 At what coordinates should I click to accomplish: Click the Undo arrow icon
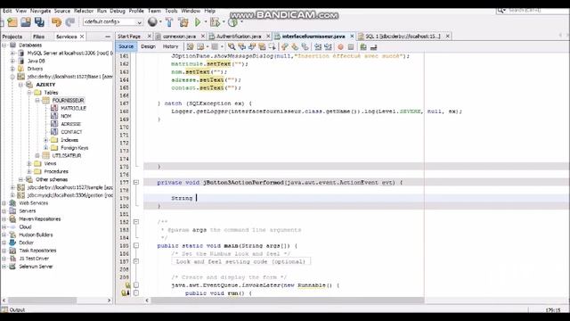56,22
